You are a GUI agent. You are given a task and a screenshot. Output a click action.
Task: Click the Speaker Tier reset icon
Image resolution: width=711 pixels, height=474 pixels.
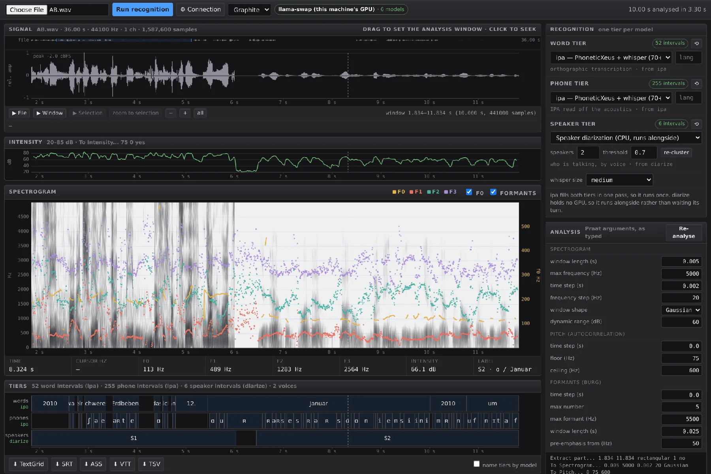point(696,124)
